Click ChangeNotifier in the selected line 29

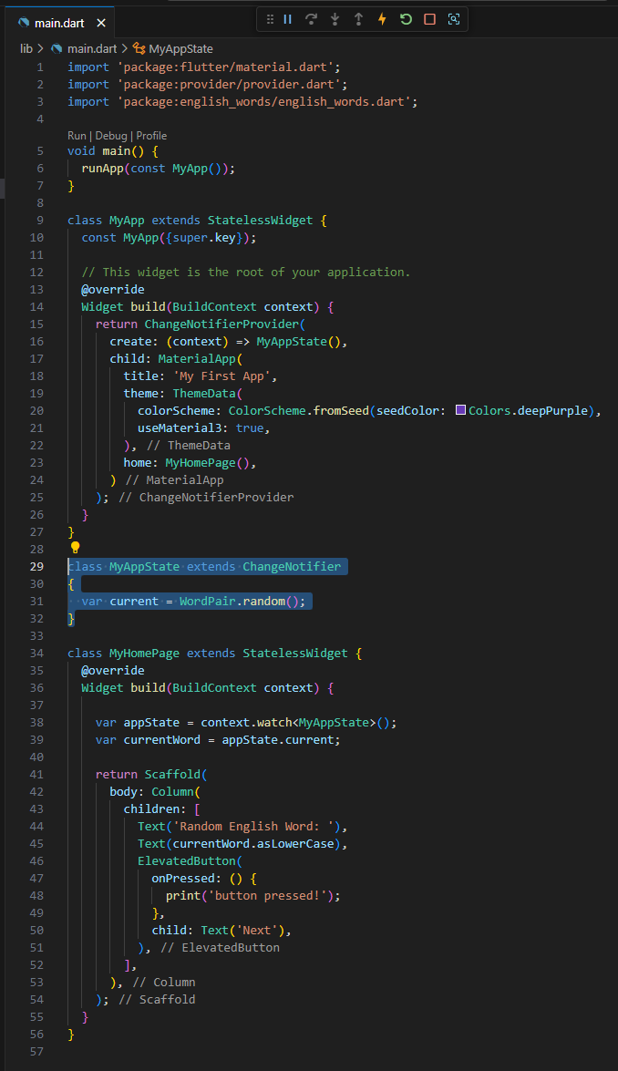(292, 566)
